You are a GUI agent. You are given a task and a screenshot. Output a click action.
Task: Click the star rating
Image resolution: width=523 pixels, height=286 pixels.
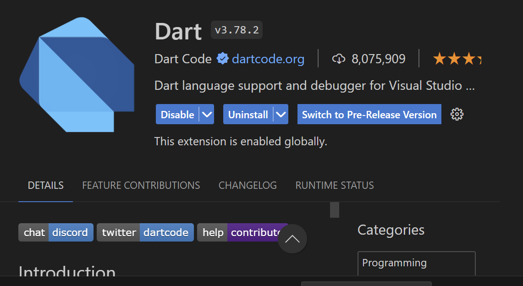pyautogui.click(x=457, y=59)
